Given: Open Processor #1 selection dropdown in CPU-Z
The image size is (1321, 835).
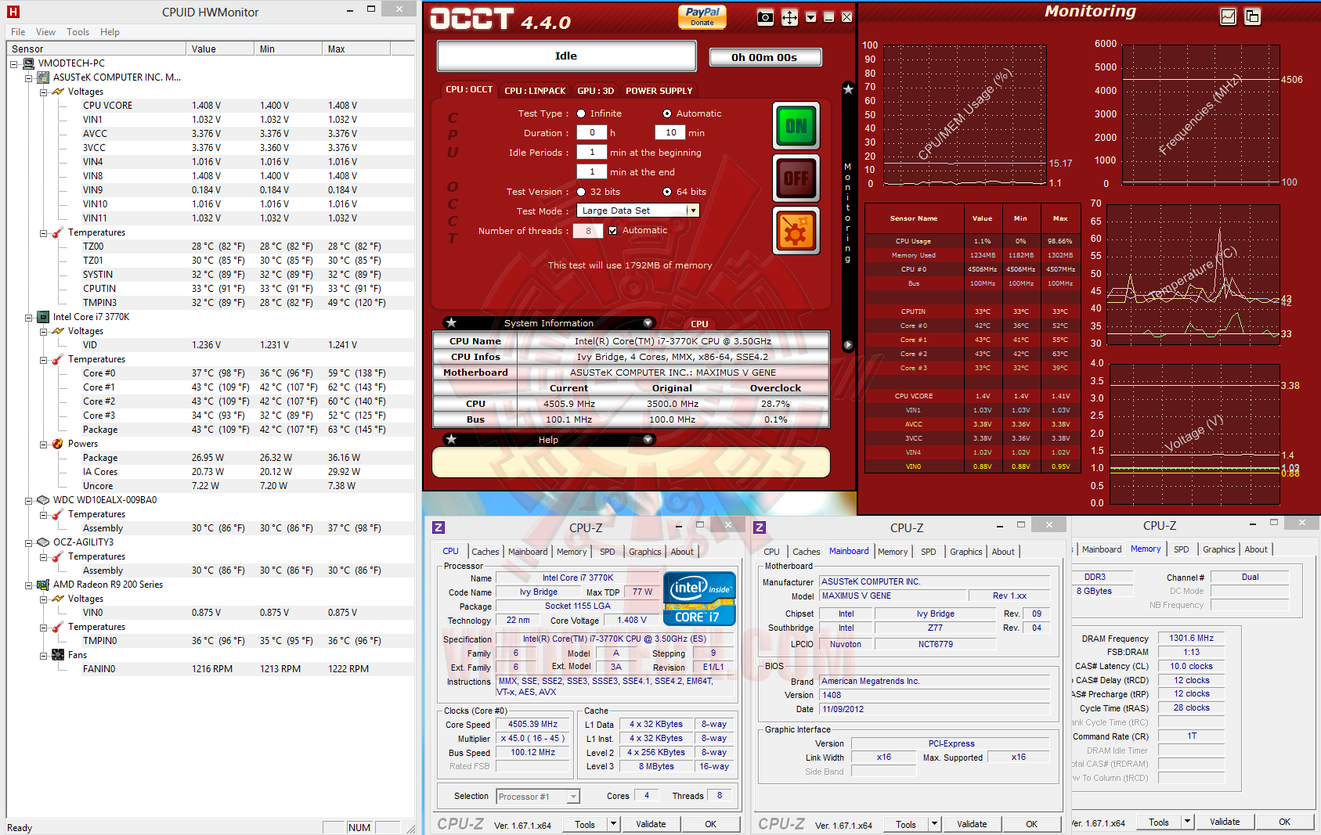Looking at the screenshot, I should point(573,797).
